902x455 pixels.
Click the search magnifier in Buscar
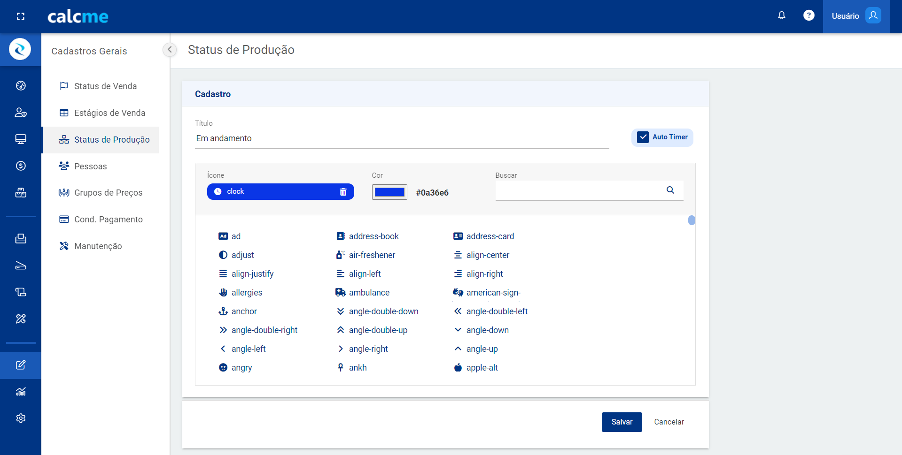click(x=670, y=190)
